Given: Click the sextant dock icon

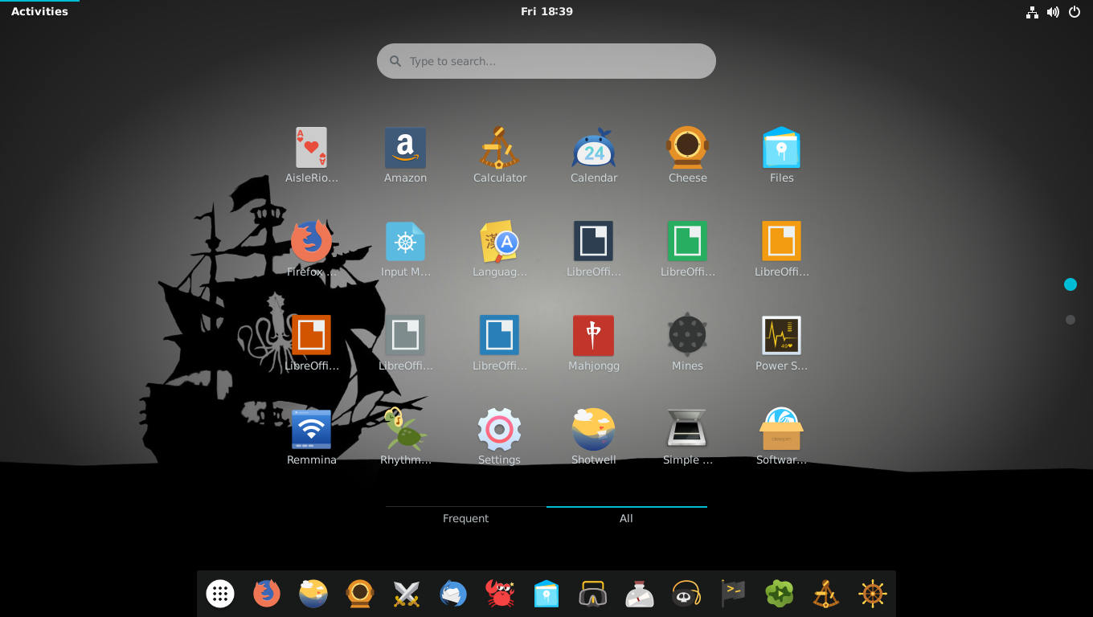Looking at the screenshot, I should coord(826,594).
